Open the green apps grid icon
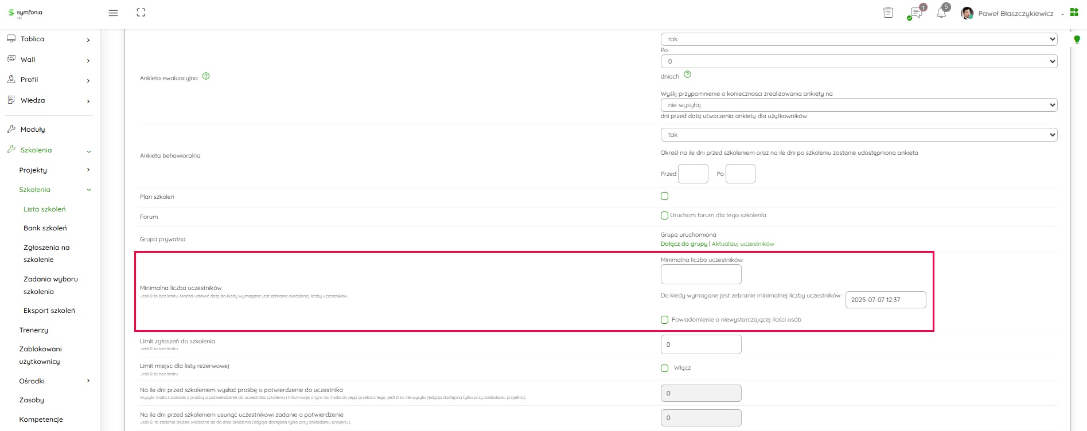The height and width of the screenshot is (431, 1087). [x=1074, y=13]
